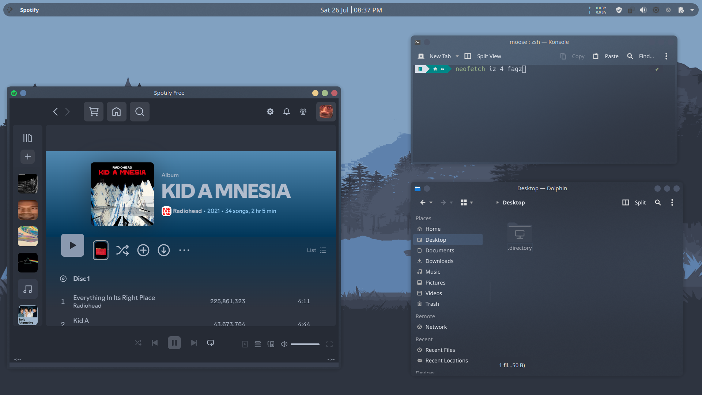Change album view with List button
This screenshot has width=702, height=395.
click(x=317, y=250)
